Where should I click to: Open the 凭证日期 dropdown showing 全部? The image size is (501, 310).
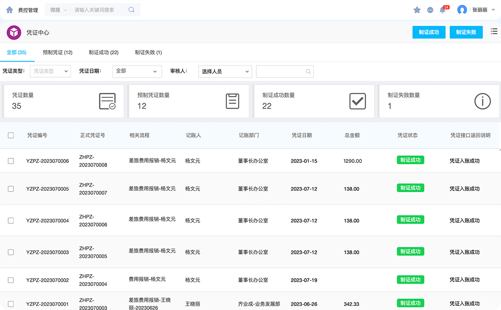pyautogui.click(x=137, y=71)
